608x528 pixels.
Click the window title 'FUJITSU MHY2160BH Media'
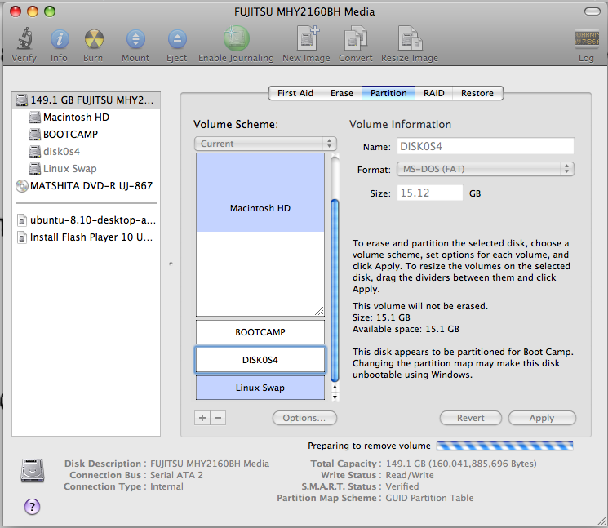pyautogui.click(x=304, y=11)
